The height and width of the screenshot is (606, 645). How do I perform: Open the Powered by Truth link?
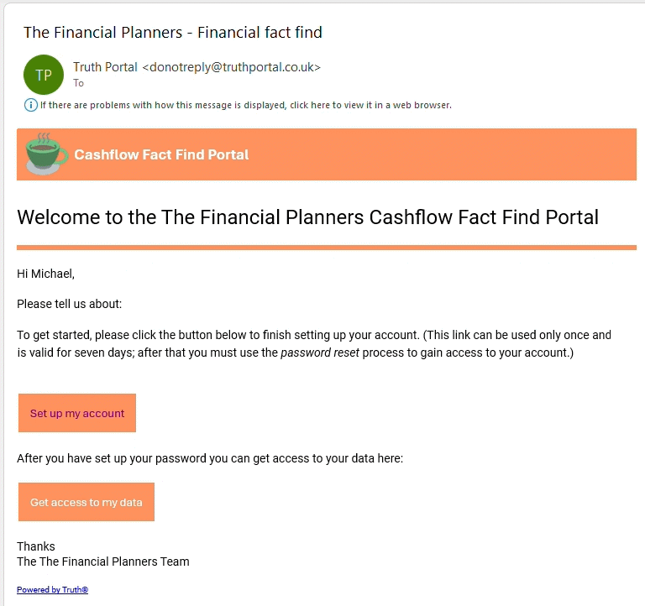click(52, 590)
